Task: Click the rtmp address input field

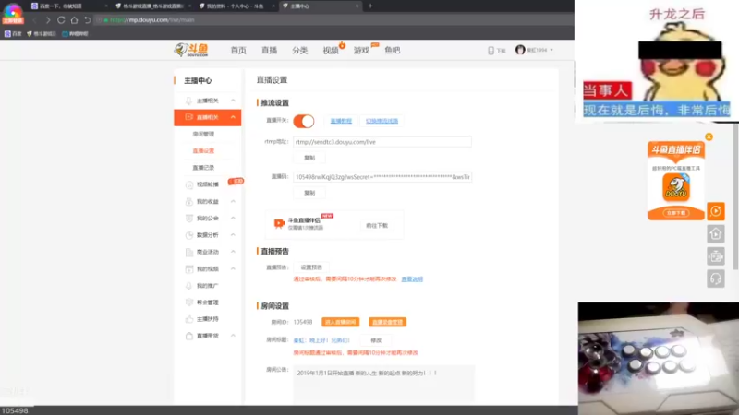Action: tap(382, 142)
